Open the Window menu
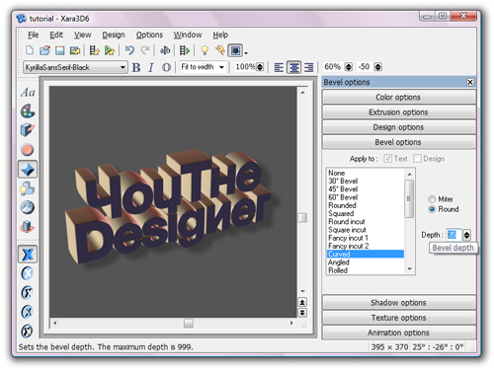Image resolution: width=494 pixels, height=371 pixels. tap(188, 35)
